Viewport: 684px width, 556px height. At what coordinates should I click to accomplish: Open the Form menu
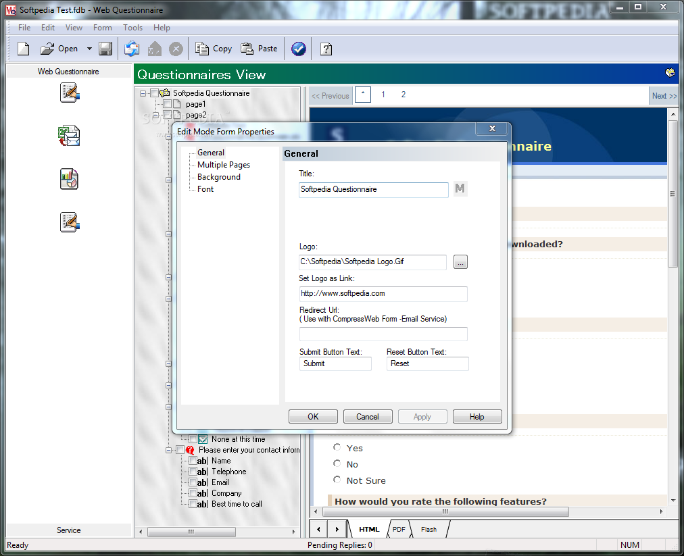[103, 28]
